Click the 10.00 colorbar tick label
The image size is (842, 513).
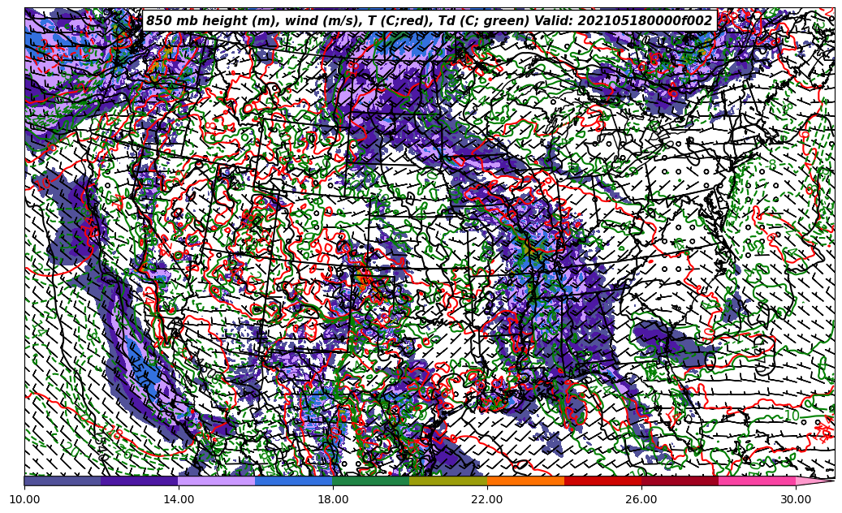(24, 499)
